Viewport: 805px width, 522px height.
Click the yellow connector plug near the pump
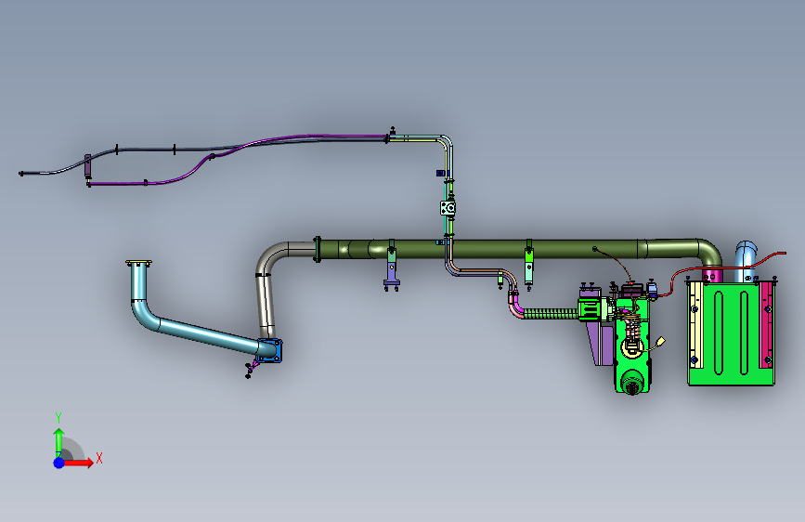click(x=661, y=342)
